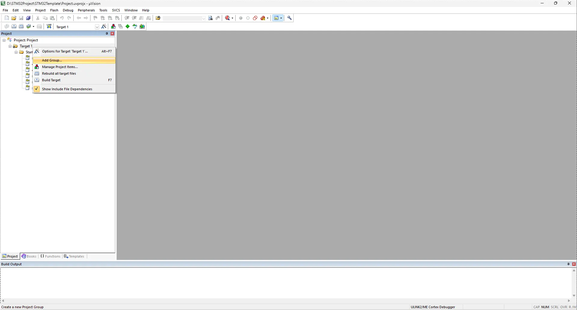
Task: Open the Flash menu
Action: tap(54, 10)
